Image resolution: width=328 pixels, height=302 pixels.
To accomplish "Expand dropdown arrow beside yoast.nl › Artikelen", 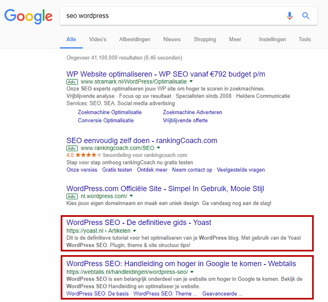I will click(135, 231).
